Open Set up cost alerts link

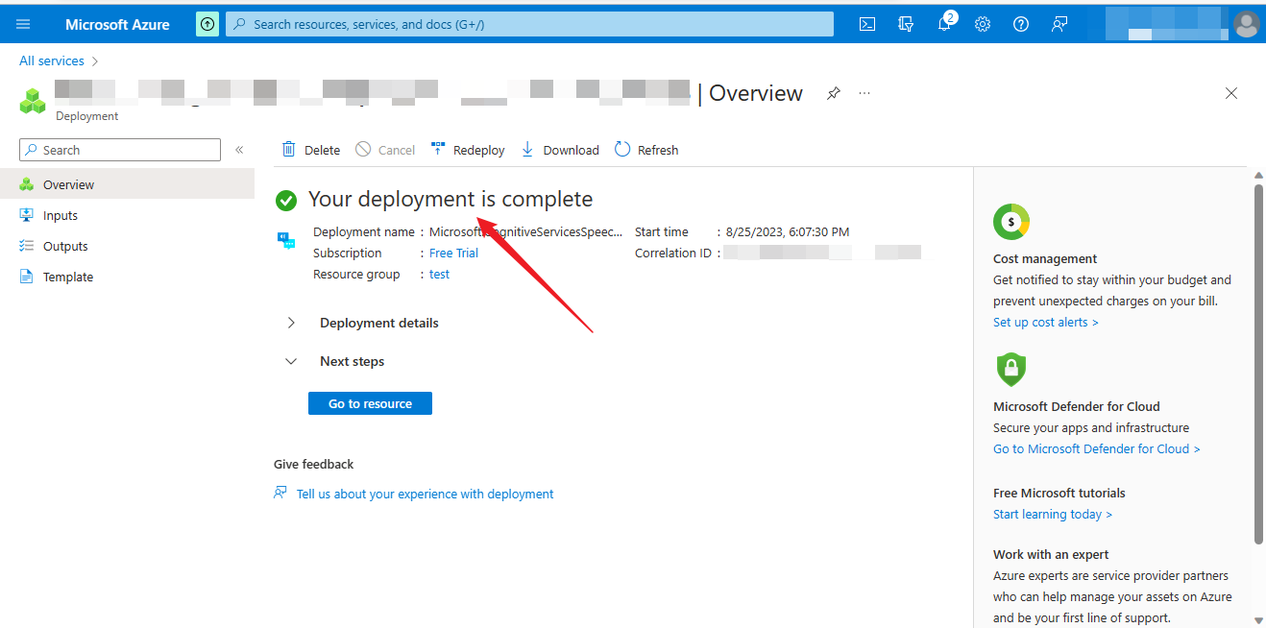pos(1045,322)
